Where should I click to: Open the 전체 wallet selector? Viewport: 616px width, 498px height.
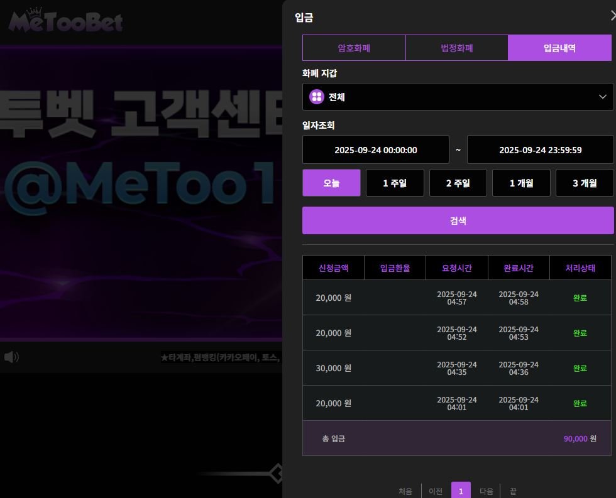point(458,97)
